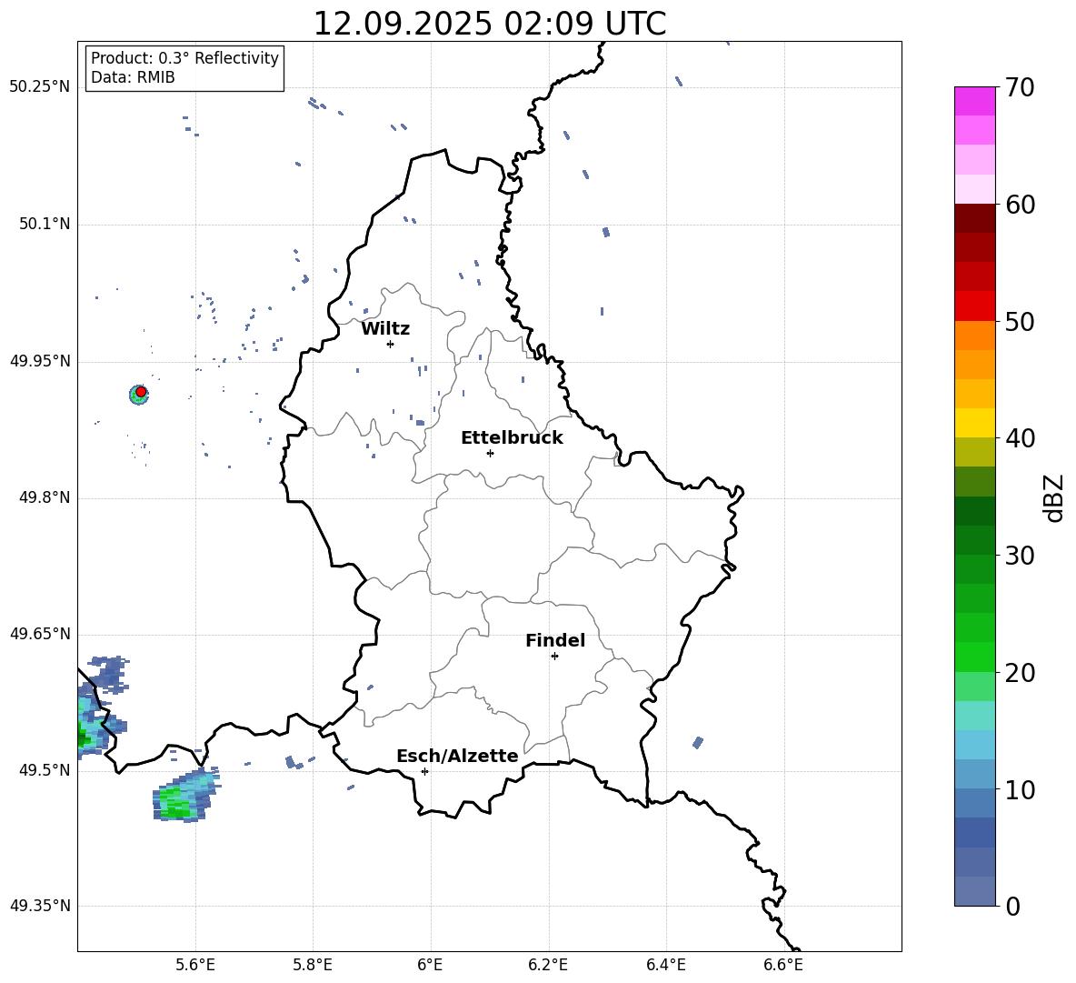Click the bright green swatch above 20
Image resolution: width=1076 pixels, height=983 pixels.
tap(974, 657)
